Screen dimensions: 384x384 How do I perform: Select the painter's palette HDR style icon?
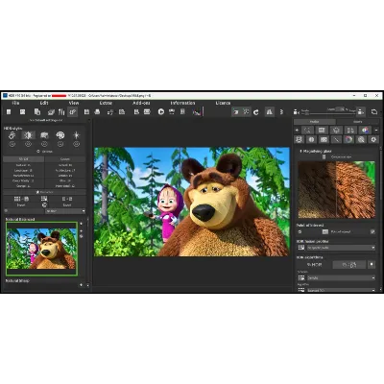coord(60,135)
